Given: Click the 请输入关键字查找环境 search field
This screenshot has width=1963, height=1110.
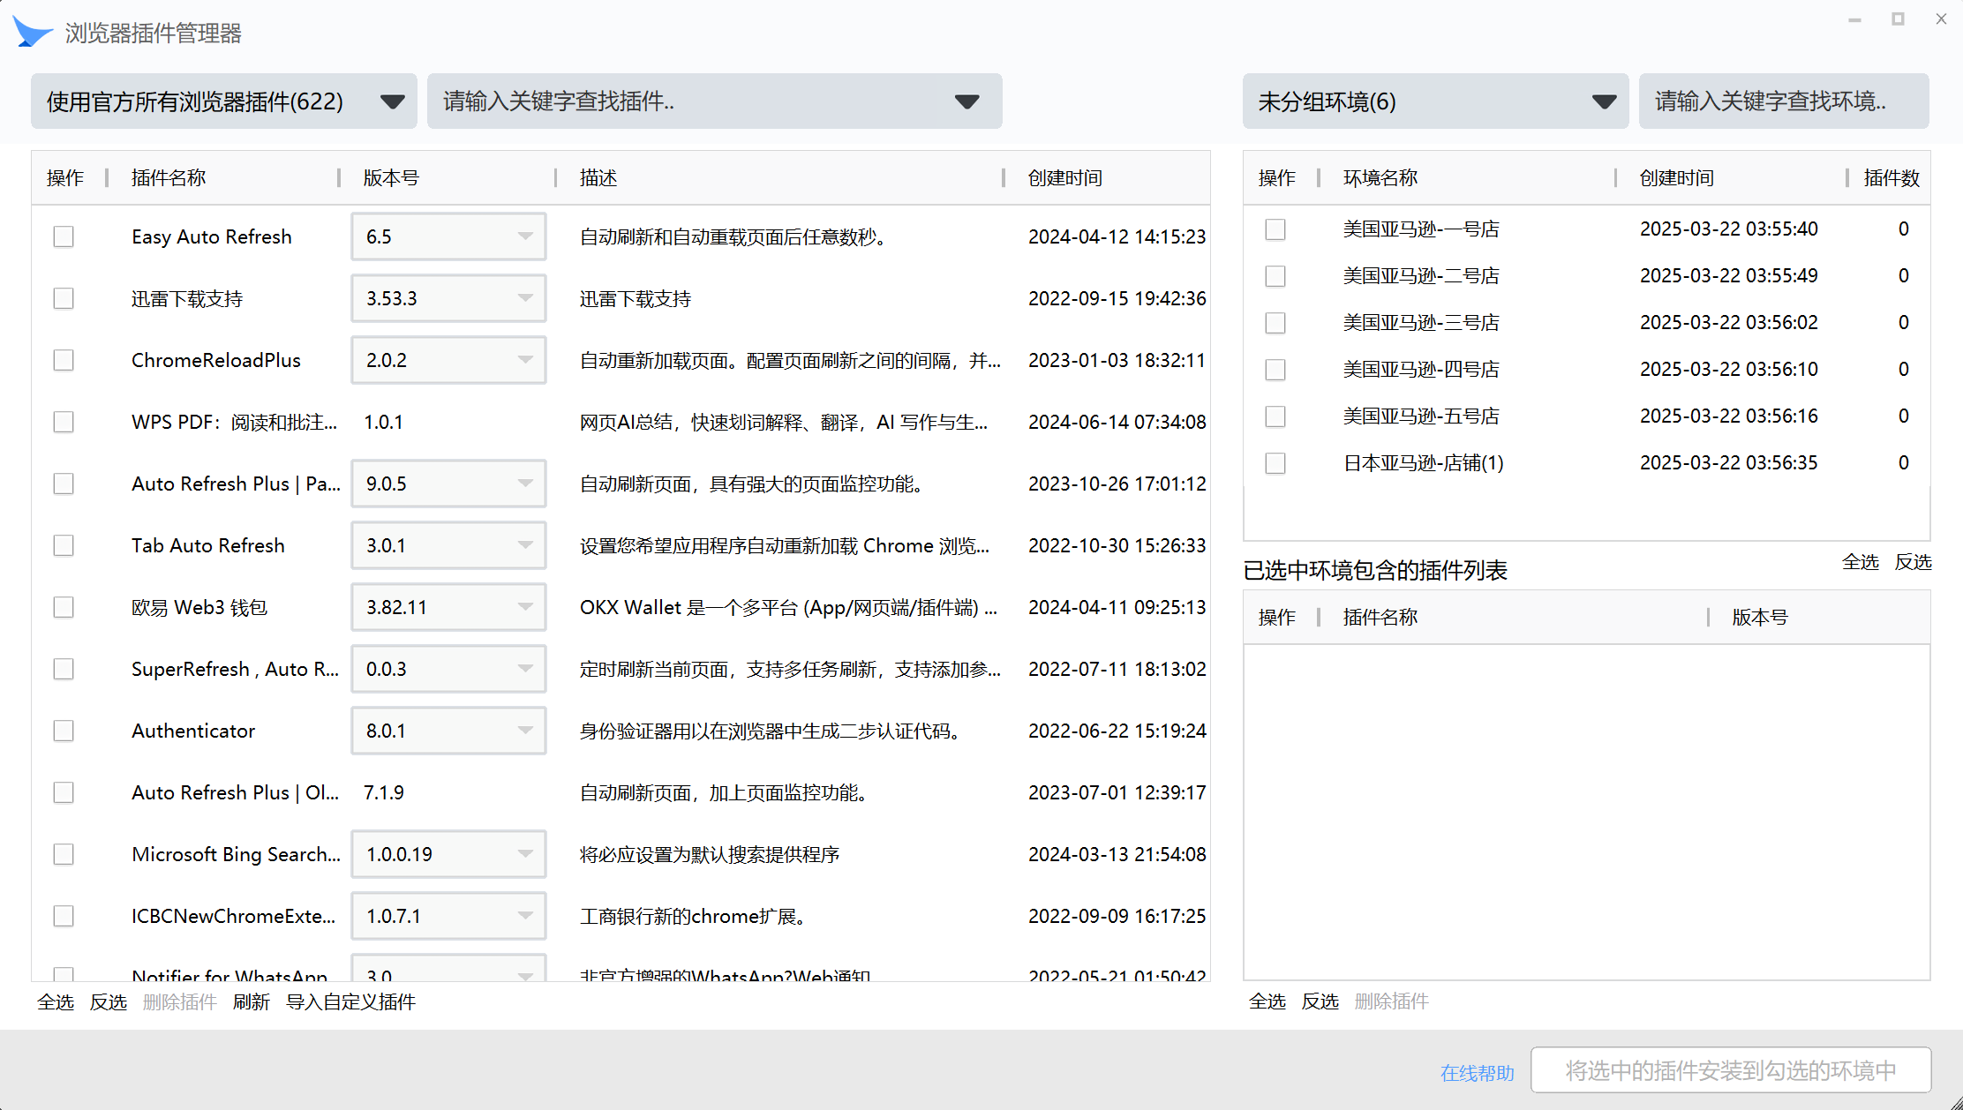Looking at the screenshot, I should pos(1784,101).
